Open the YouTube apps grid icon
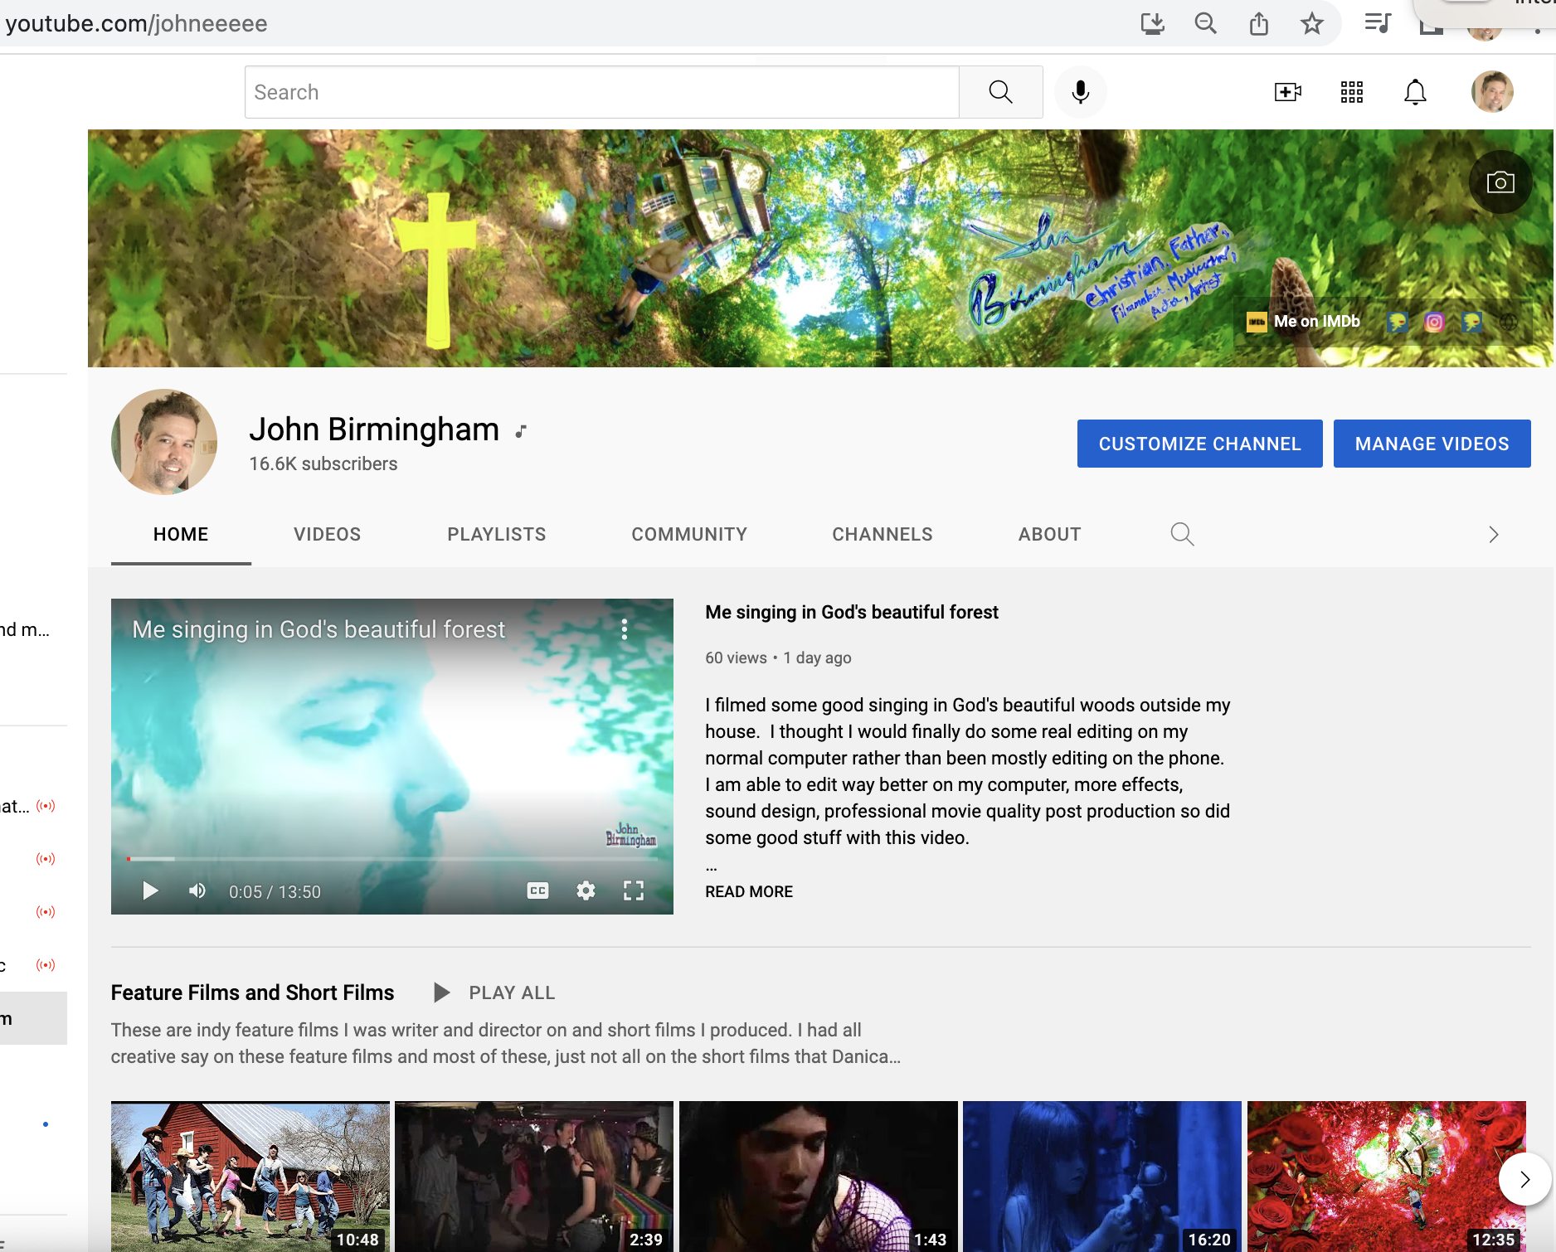The width and height of the screenshot is (1556, 1252). (1352, 92)
